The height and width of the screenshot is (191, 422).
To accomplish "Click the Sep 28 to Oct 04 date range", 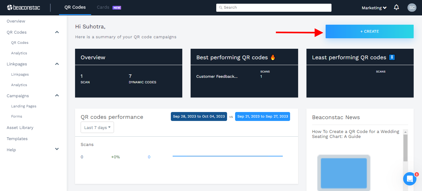I will click(x=199, y=116).
